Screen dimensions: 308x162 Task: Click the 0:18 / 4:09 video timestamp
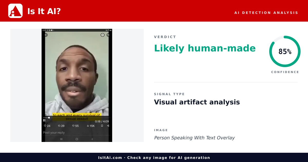(102, 121)
